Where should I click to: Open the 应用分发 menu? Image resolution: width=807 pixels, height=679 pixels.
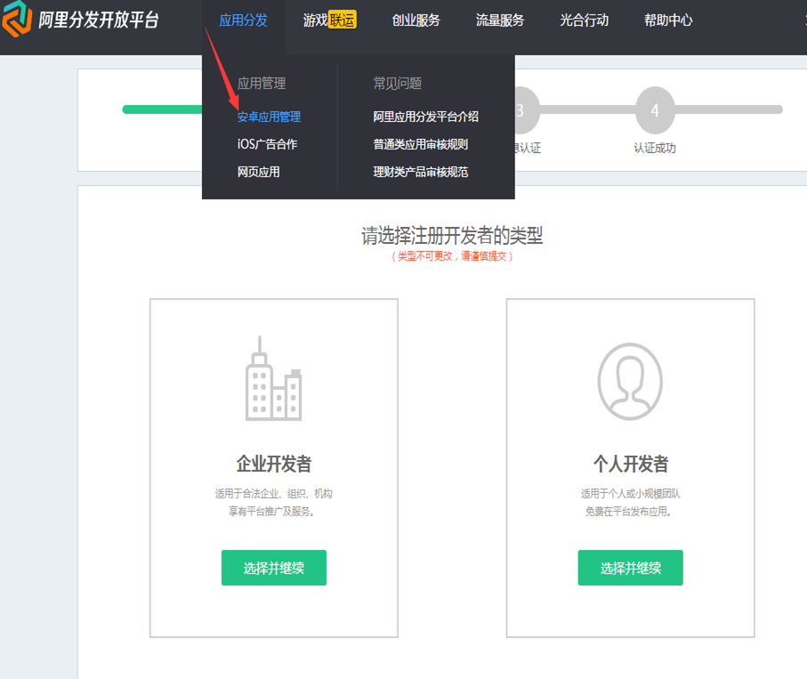(243, 20)
